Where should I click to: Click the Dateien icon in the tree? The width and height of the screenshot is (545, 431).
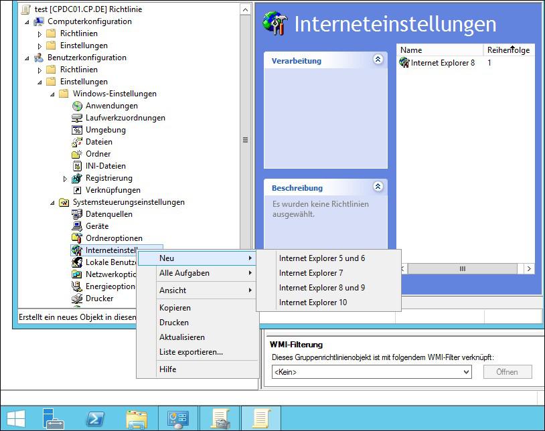pyautogui.click(x=77, y=142)
